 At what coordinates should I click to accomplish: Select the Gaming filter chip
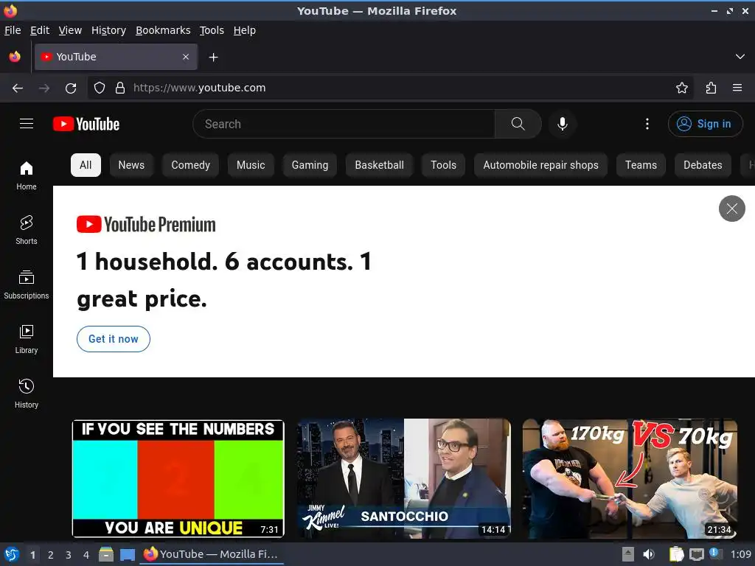(x=310, y=165)
